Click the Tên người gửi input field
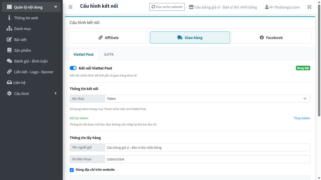Viewport: 321px width, 180px height. point(207,147)
